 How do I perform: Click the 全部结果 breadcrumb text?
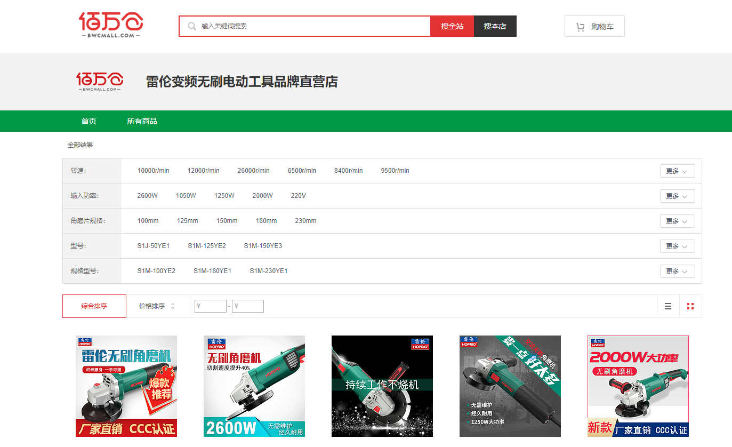click(x=80, y=145)
